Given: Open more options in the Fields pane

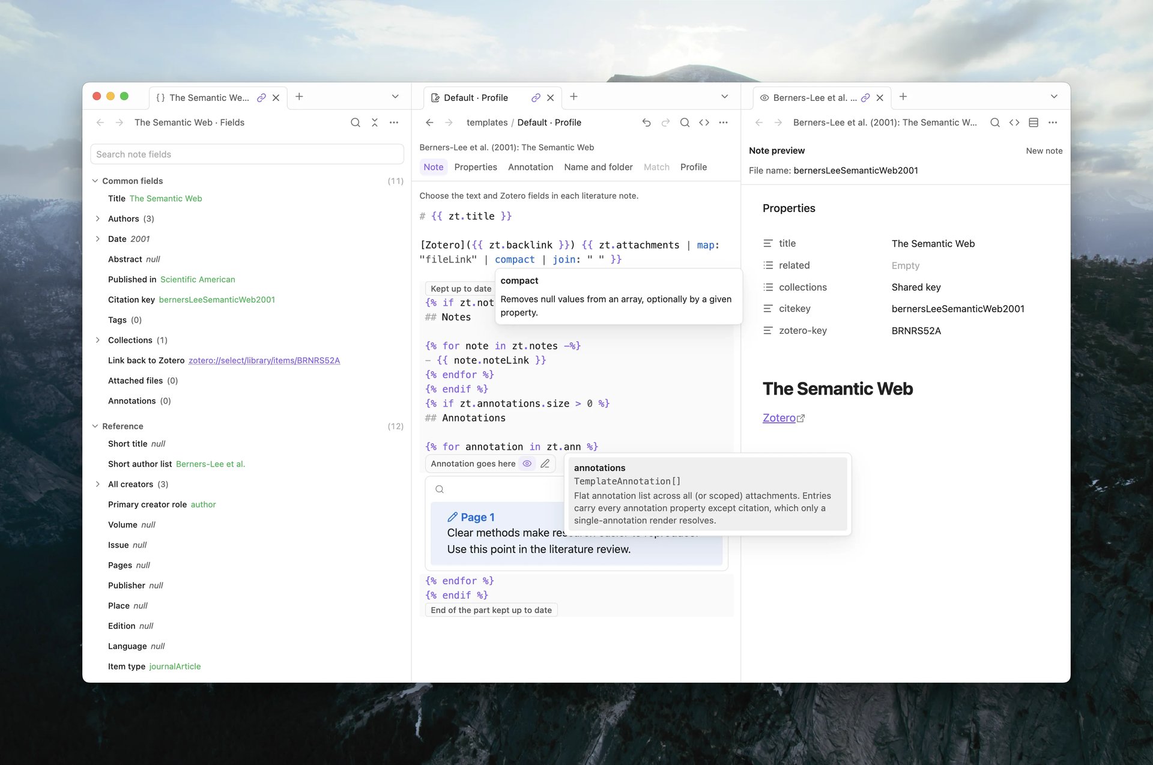Looking at the screenshot, I should click(x=394, y=122).
